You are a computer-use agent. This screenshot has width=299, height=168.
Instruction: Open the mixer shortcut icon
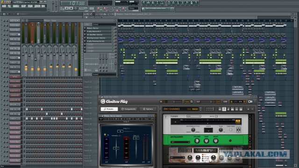pyautogui.click(x=162, y=3)
